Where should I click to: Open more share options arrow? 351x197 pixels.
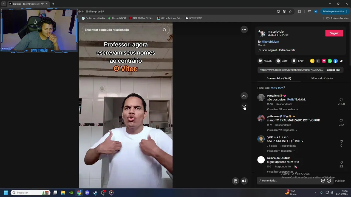coord(341,61)
